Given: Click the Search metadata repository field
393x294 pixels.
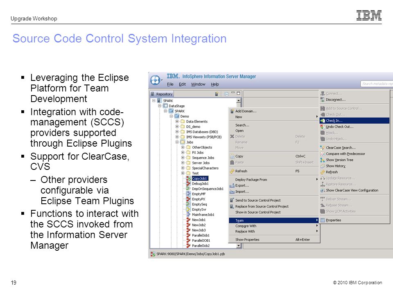Looking at the screenshot, I should pos(377,84).
